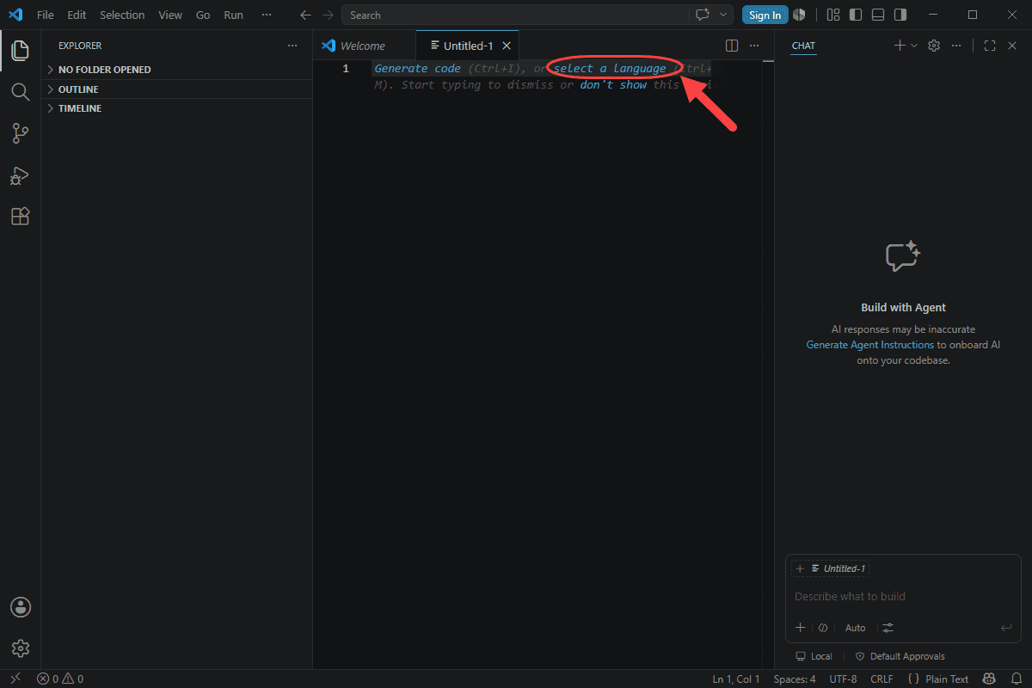Viewport: 1032px width, 688px height.
Task: Open the Accounts menu icon
Action: (x=20, y=607)
